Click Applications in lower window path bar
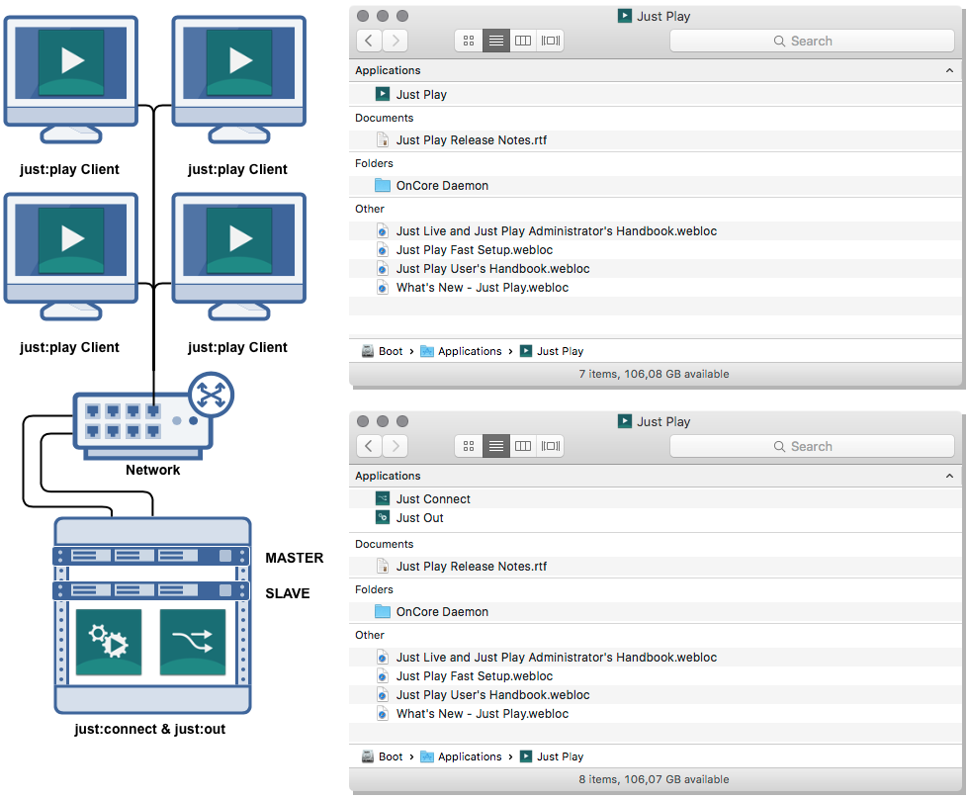The width and height of the screenshot is (968, 799). pyautogui.click(x=461, y=756)
